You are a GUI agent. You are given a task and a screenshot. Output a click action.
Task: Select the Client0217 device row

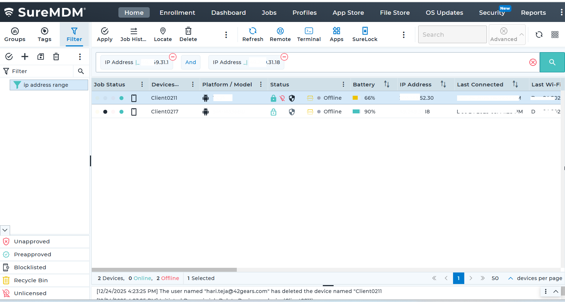(164, 112)
